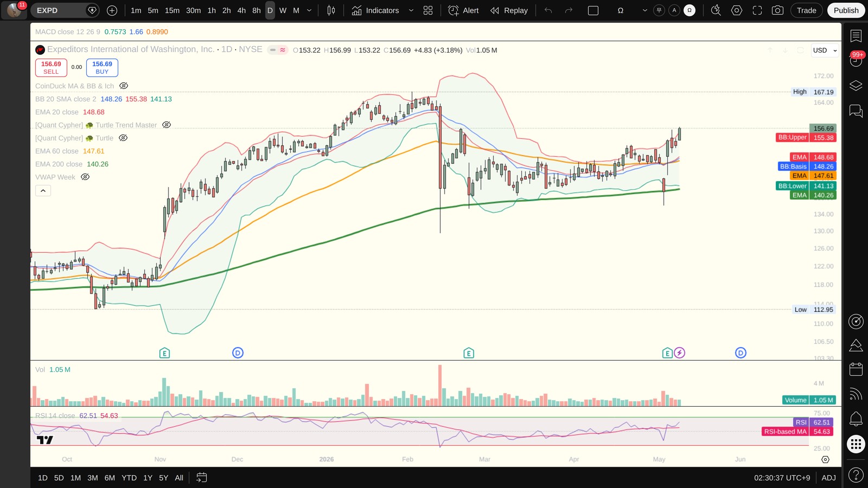This screenshot has height=488, width=868.
Task: Open the Indicators dialog
Action: click(x=375, y=10)
